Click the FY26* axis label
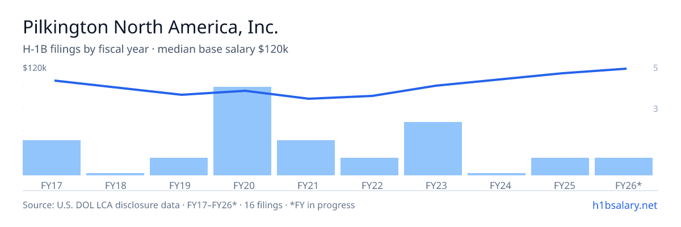 click(628, 185)
